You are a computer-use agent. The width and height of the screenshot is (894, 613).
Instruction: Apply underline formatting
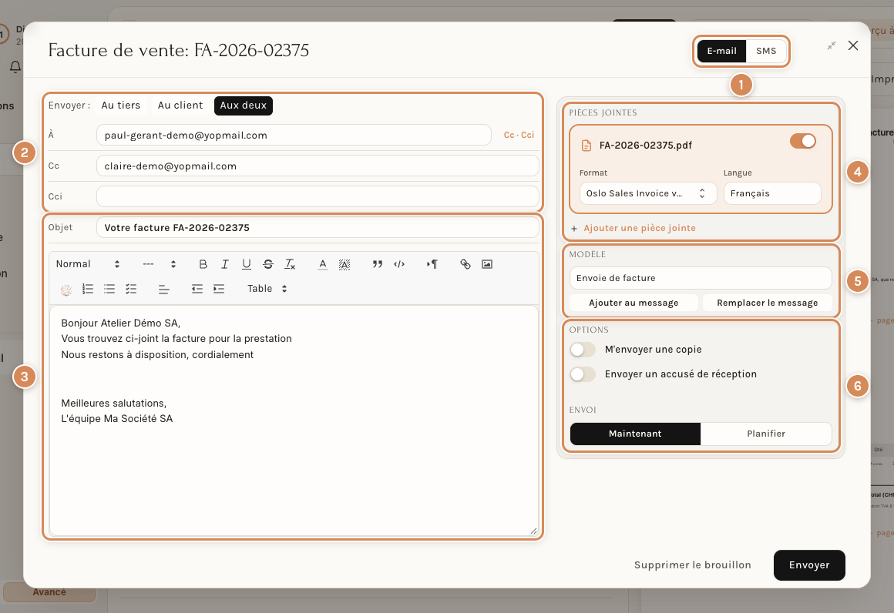pyautogui.click(x=247, y=264)
